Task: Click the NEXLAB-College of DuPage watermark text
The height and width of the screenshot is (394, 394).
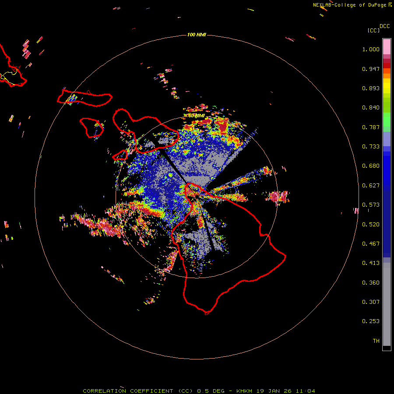Action: pos(352,5)
